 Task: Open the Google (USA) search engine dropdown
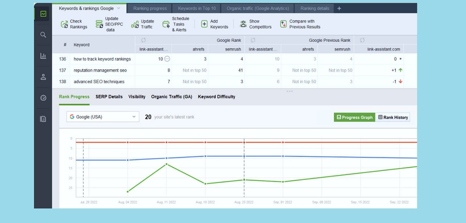point(103,117)
